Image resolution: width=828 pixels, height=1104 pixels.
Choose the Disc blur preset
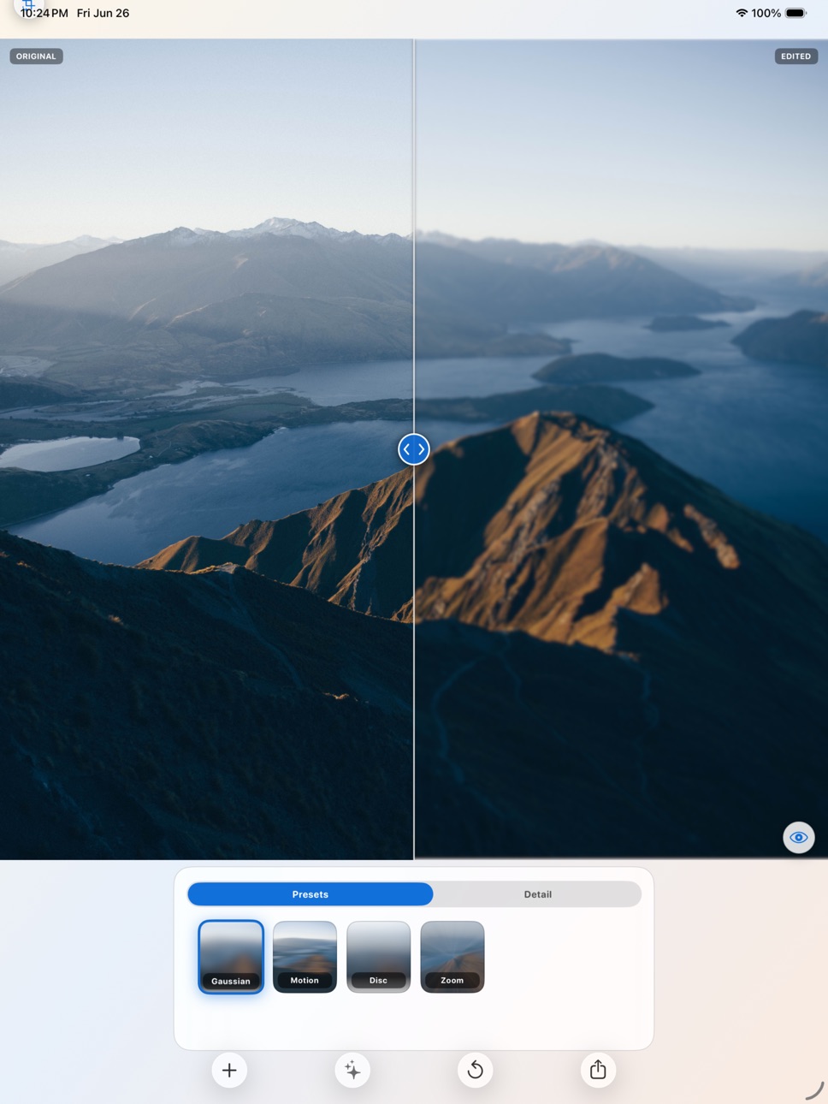[x=378, y=957]
